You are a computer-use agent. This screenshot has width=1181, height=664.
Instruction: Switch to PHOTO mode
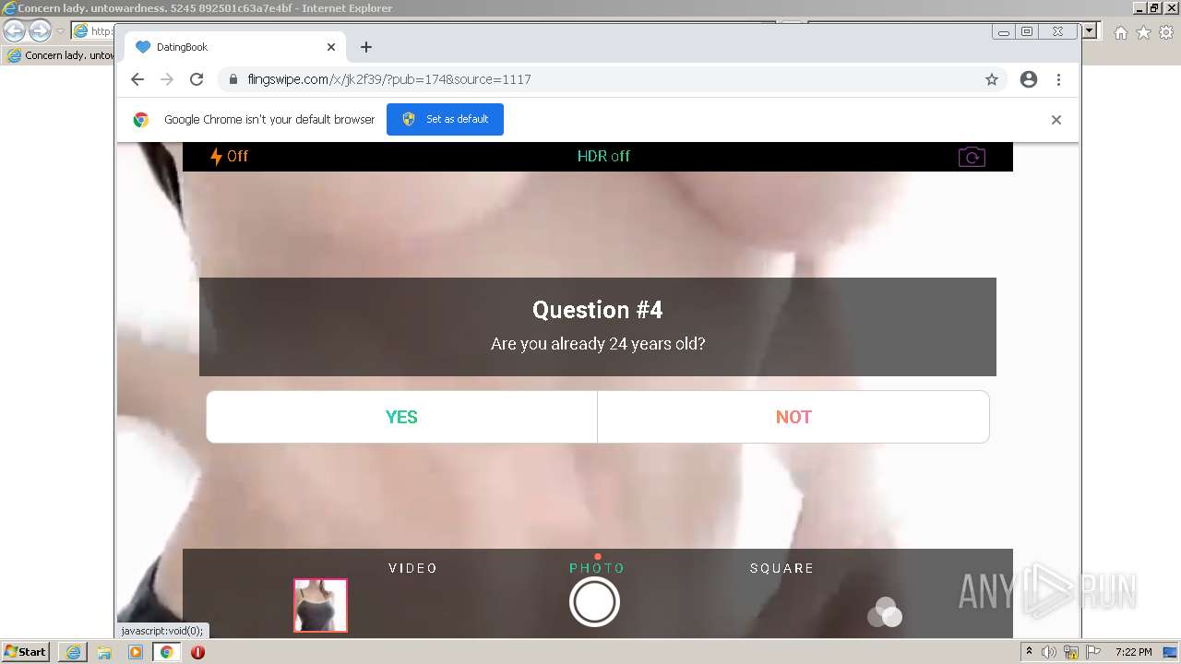[597, 568]
